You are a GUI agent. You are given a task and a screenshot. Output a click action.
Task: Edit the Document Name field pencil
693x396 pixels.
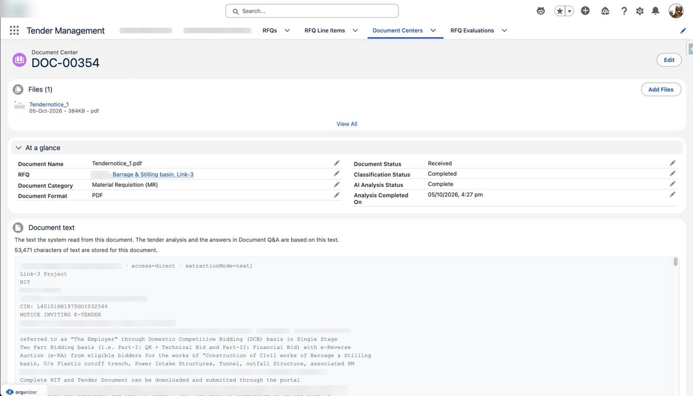click(x=337, y=163)
